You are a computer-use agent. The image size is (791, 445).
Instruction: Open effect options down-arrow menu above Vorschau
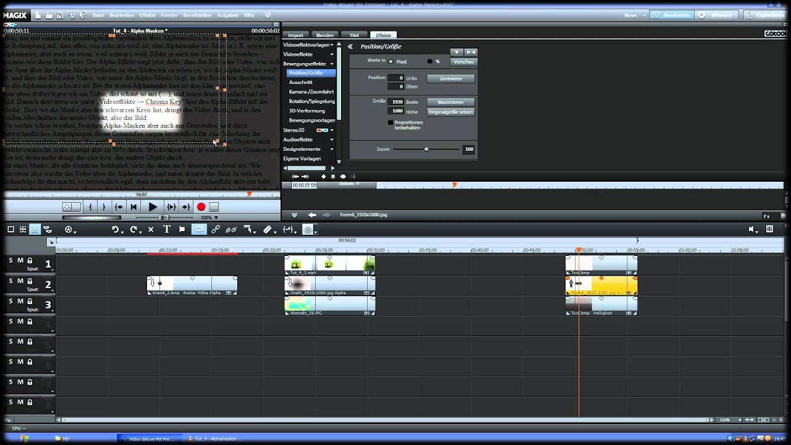coord(457,53)
